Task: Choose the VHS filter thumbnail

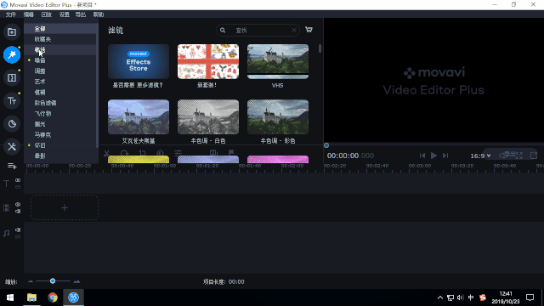Action: tap(278, 61)
